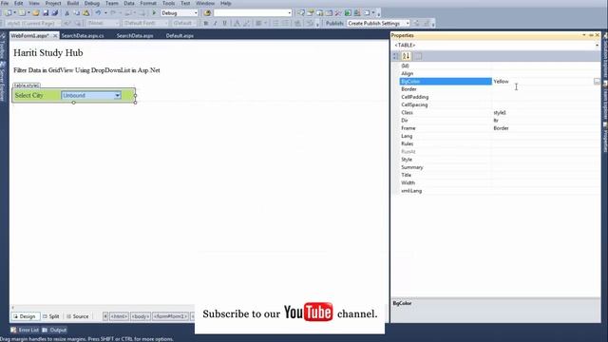This screenshot has width=608, height=342.
Task: Click the Find in Files icon
Action: click(x=207, y=13)
